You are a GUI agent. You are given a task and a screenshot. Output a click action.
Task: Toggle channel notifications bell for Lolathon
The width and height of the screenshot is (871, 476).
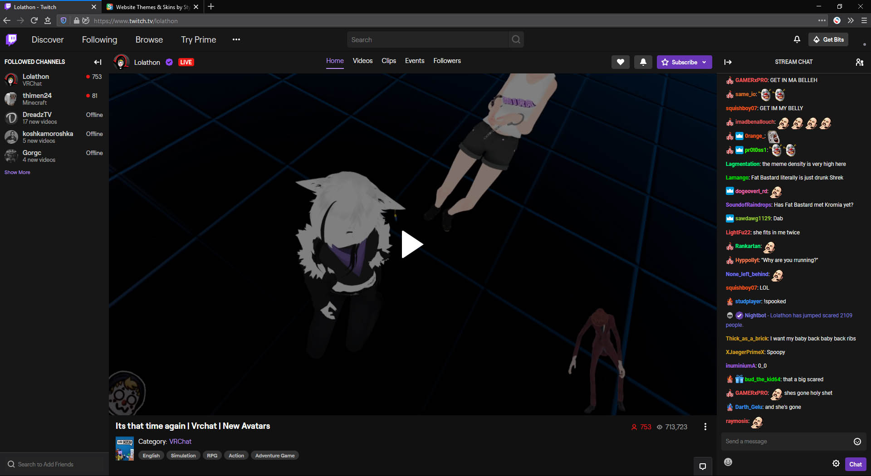[643, 62]
